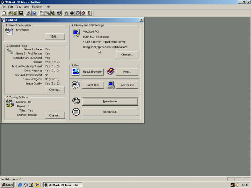Start the Benchmark
This screenshot has height=188, width=251.
point(110,112)
